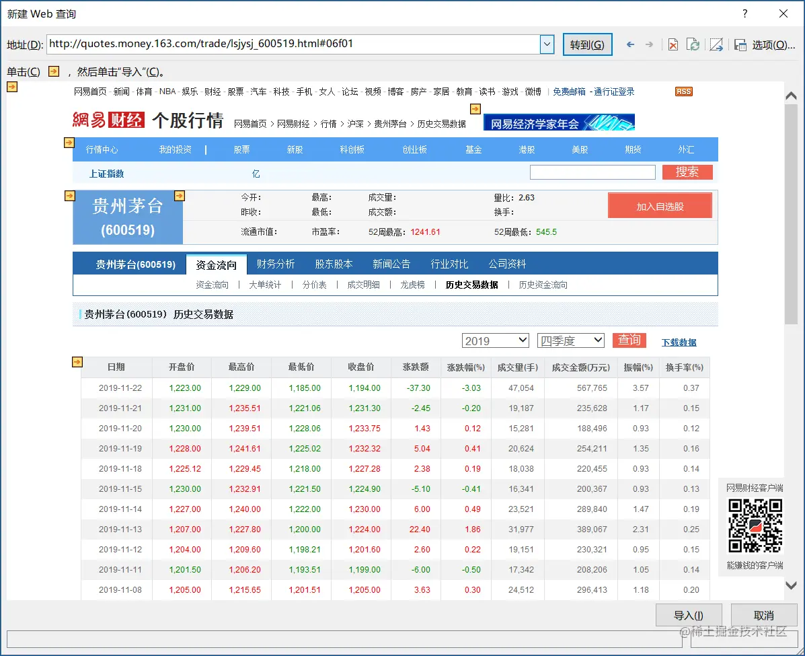Click the select import region icon

point(717,44)
